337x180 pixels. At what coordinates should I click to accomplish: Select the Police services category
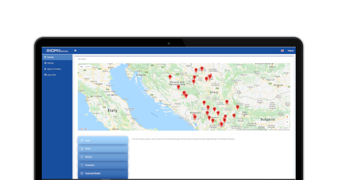(103, 148)
